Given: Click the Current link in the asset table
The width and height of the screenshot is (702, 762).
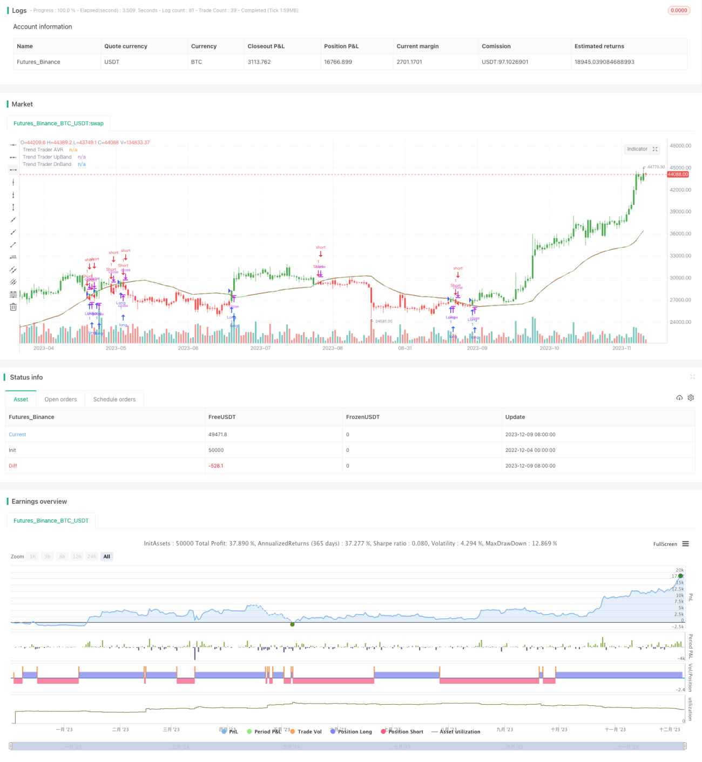Looking at the screenshot, I should tap(17, 435).
